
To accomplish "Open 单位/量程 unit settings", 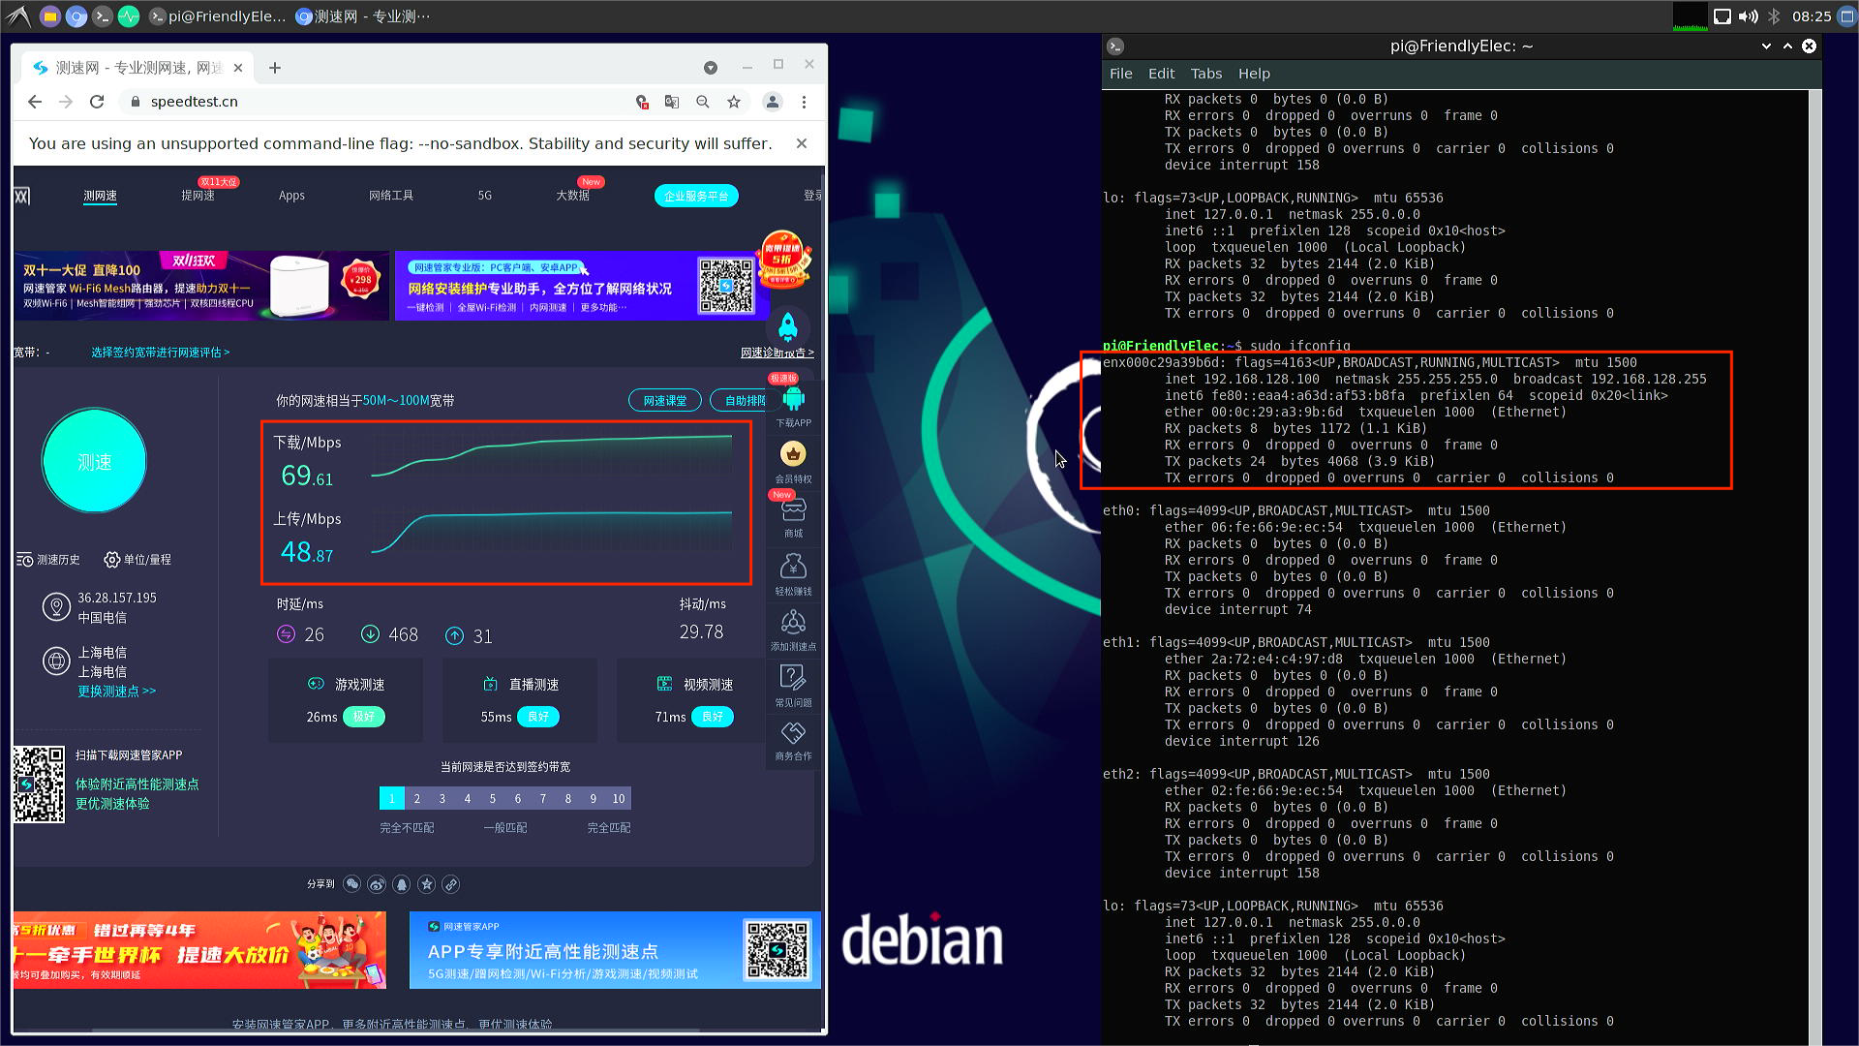I will pyautogui.click(x=137, y=560).
